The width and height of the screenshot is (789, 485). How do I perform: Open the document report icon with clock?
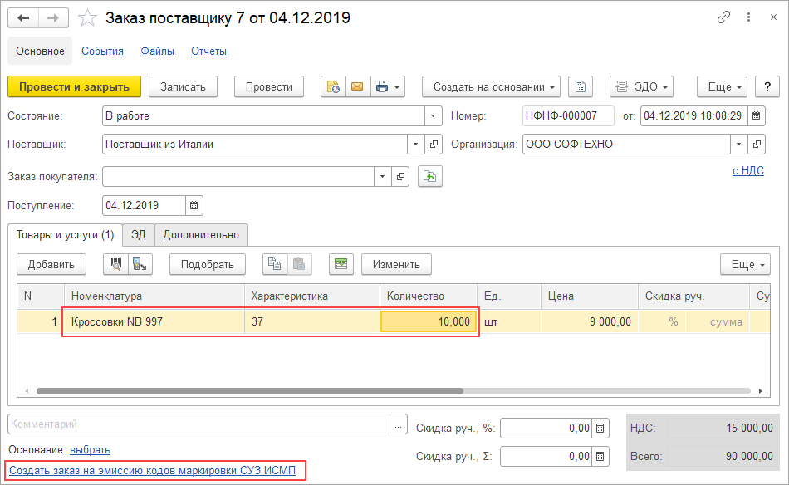pyautogui.click(x=333, y=86)
